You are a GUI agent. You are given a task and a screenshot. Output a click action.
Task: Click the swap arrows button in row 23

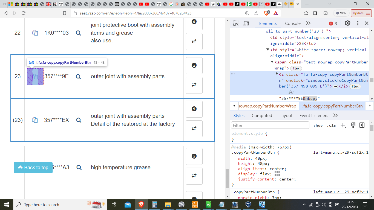click(194, 85)
